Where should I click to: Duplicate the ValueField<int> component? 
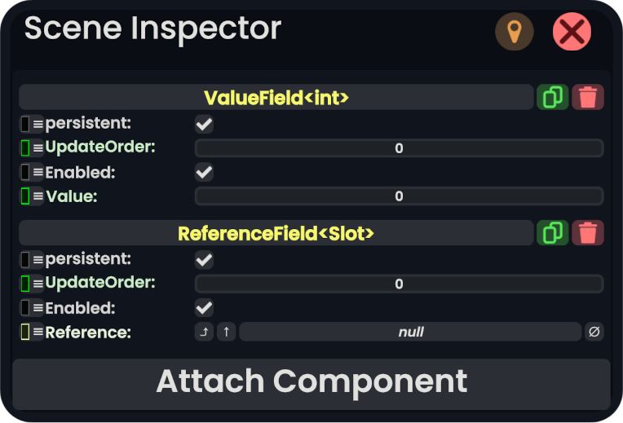[553, 98]
